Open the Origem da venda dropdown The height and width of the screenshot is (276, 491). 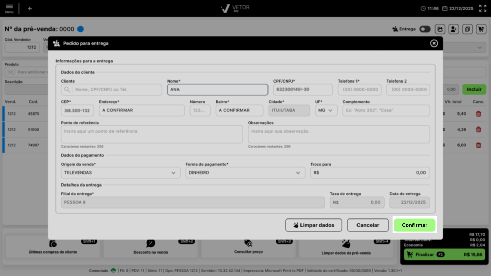[x=120, y=173]
